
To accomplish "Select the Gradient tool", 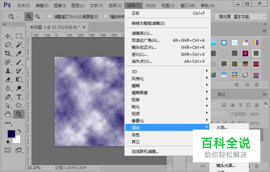I will pyautogui.click(x=19, y=79).
